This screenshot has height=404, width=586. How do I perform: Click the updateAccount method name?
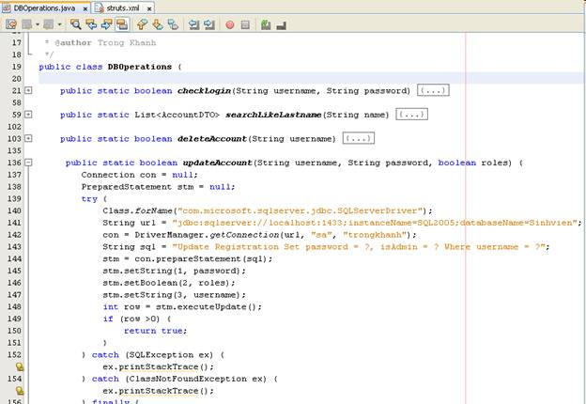[217, 163]
